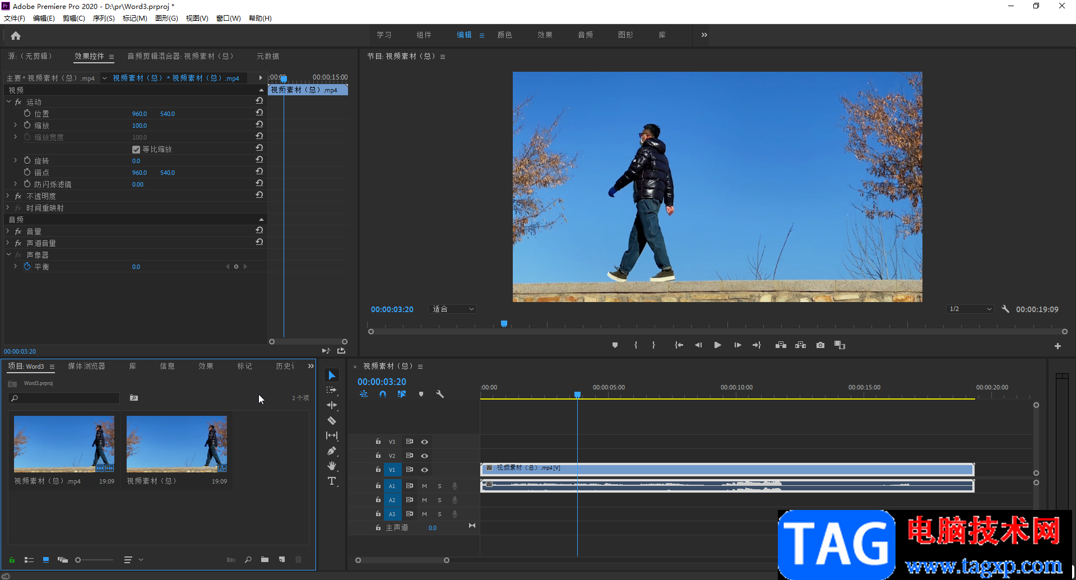
Task: Switch to the 效果 workspace tab
Action: 545,35
